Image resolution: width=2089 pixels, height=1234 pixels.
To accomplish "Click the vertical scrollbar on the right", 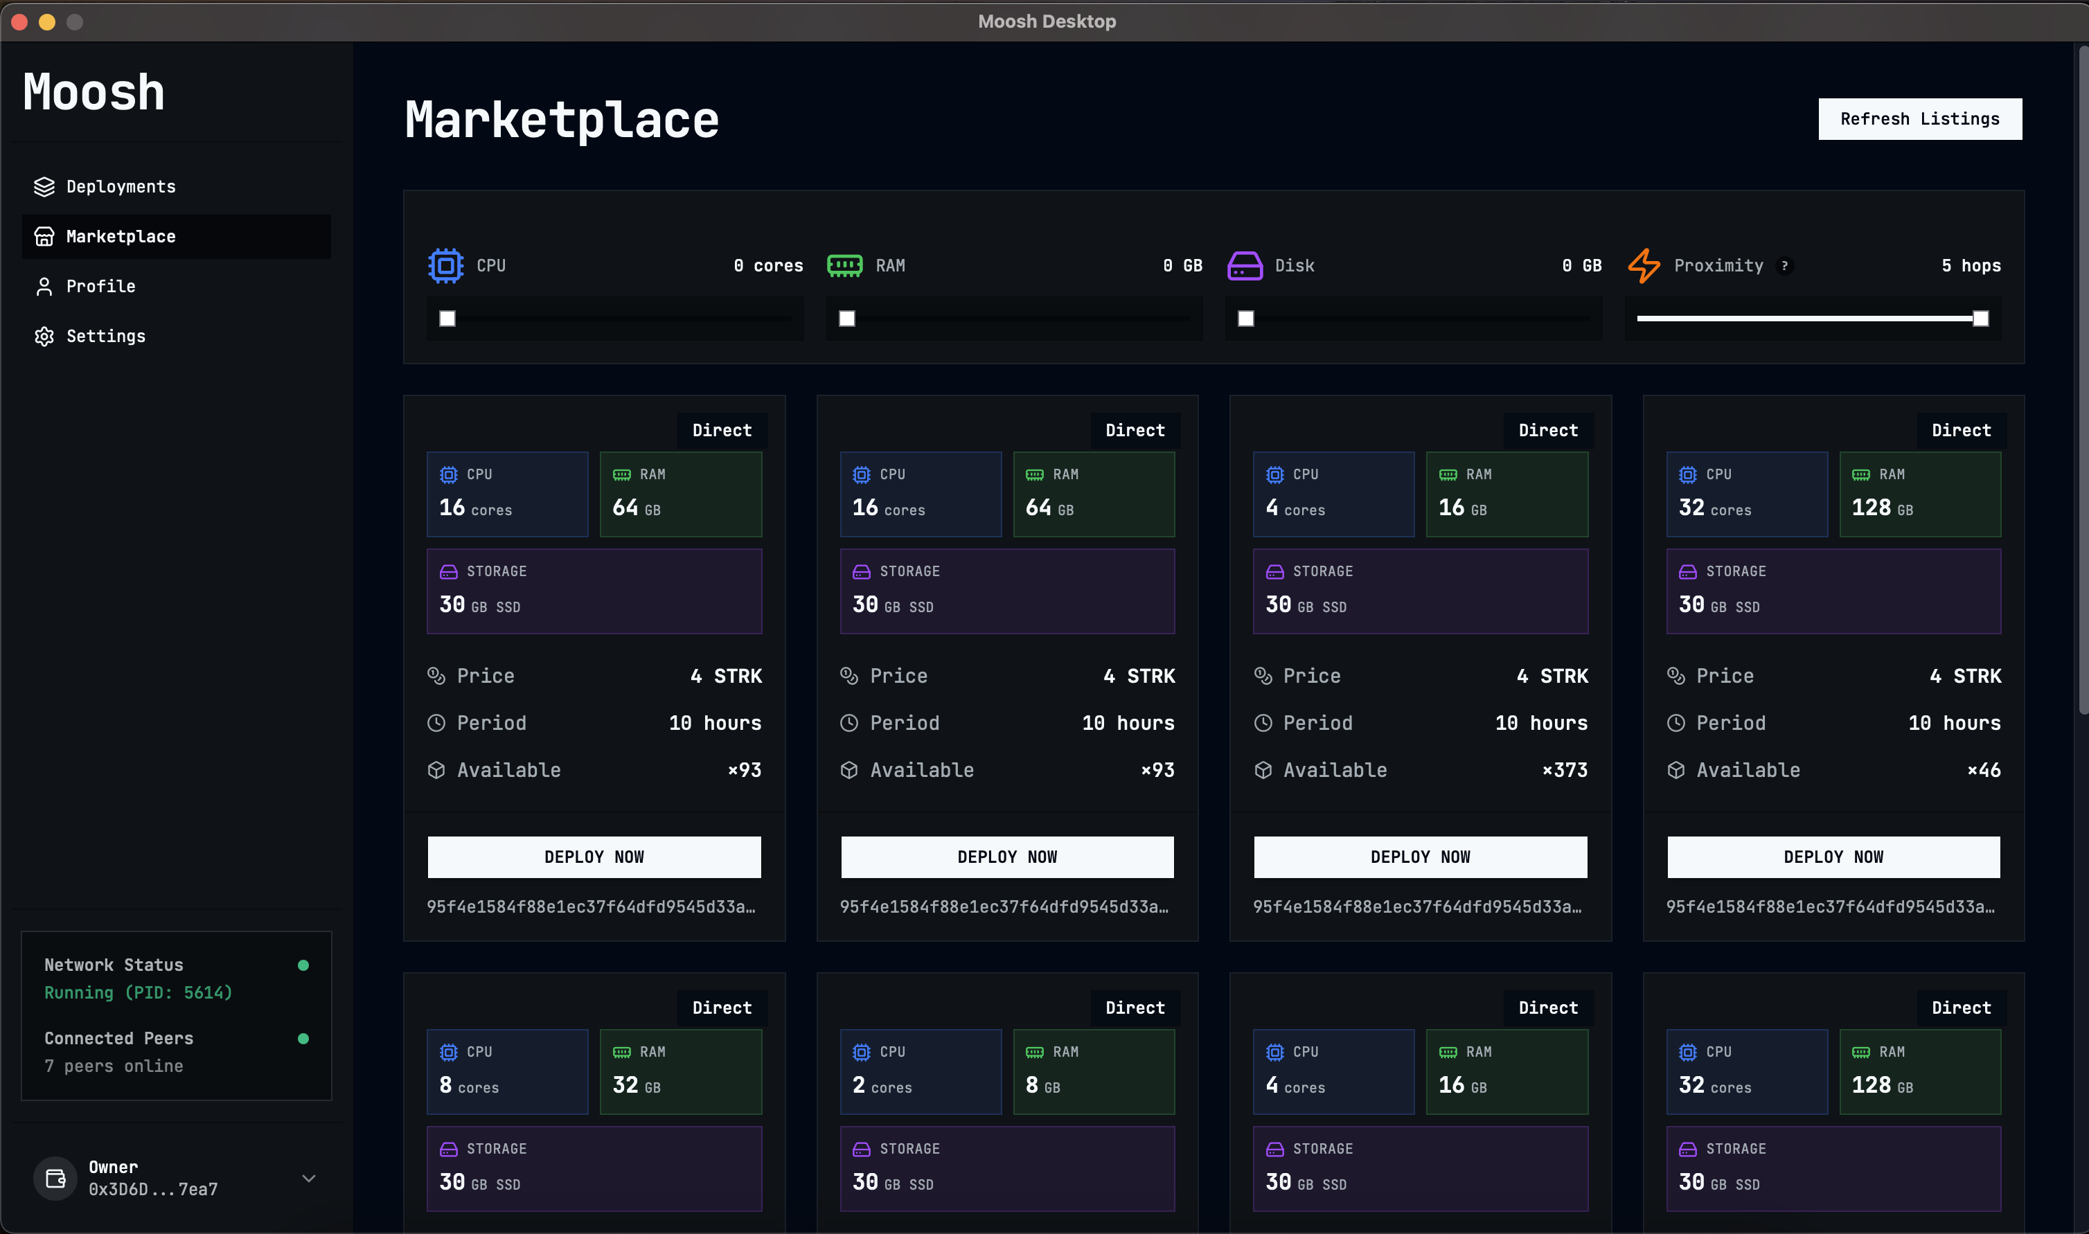I will click(x=2082, y=374).
